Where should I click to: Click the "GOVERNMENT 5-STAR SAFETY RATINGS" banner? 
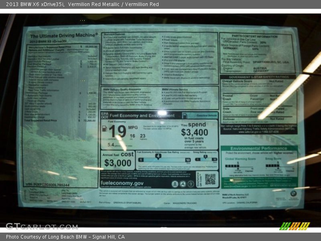pos(259,77)
